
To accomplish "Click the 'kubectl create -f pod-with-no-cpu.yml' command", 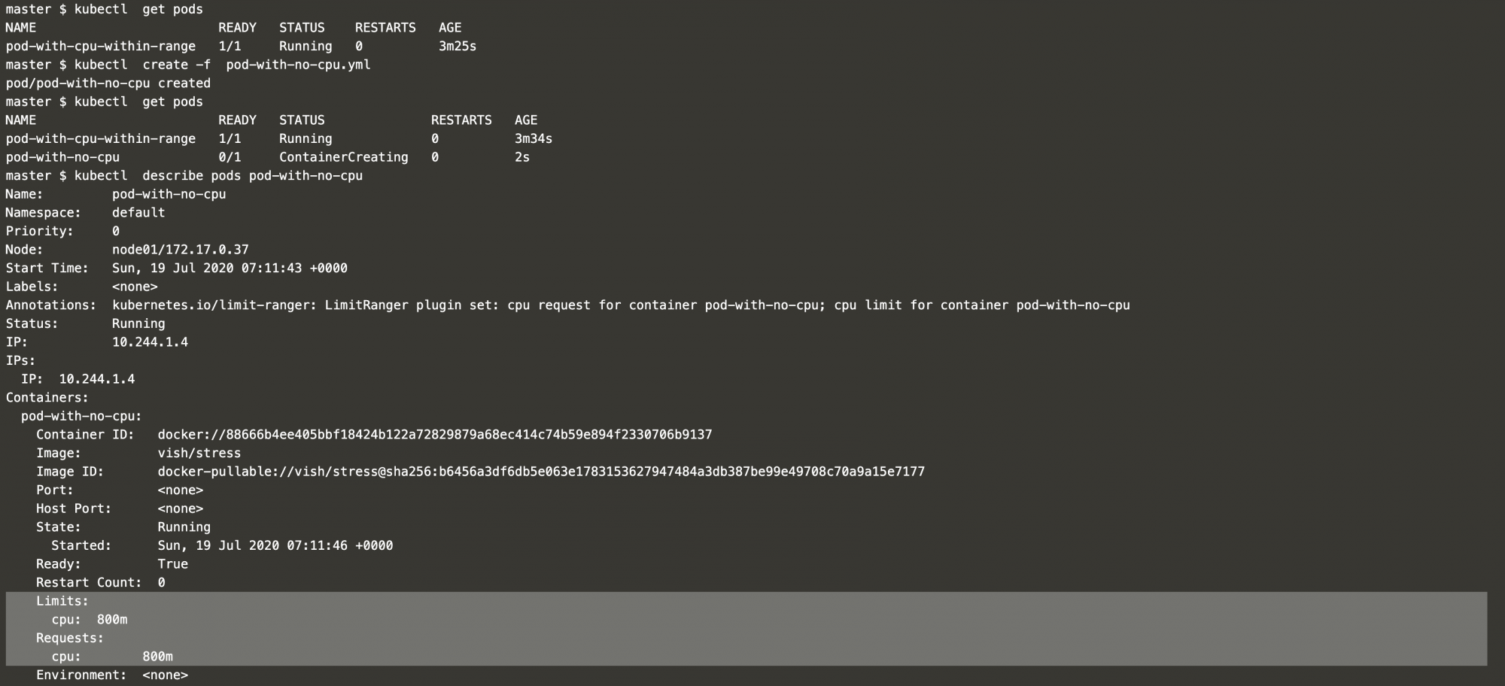I will (222, 65).
